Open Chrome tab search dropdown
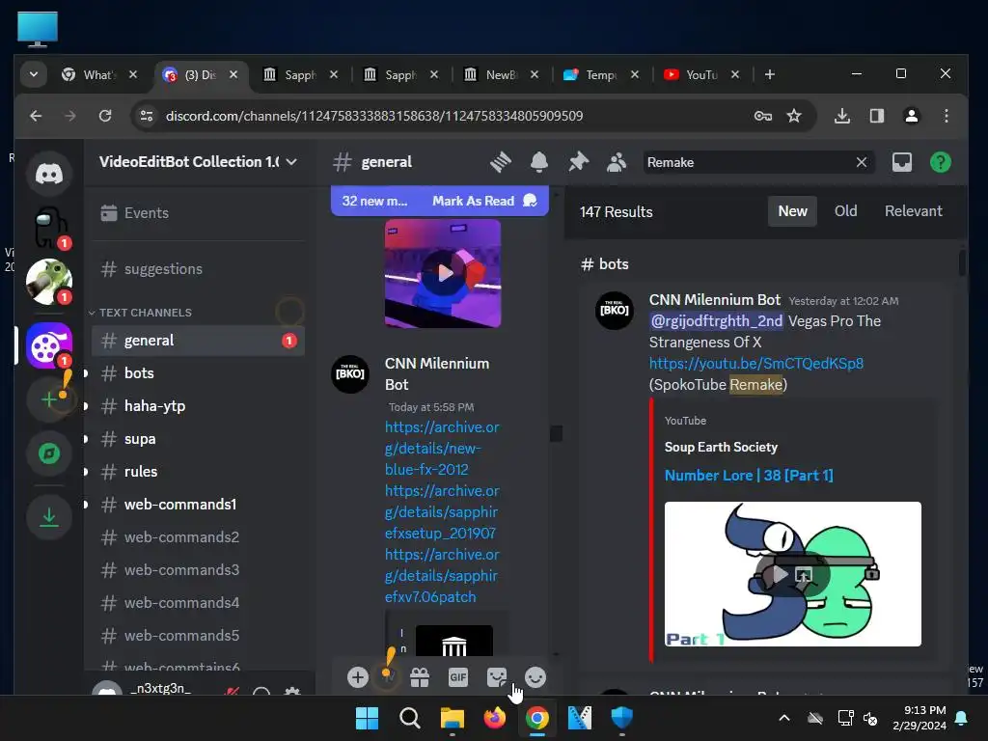This screenshot has height=741, width=988. point(34,74)
